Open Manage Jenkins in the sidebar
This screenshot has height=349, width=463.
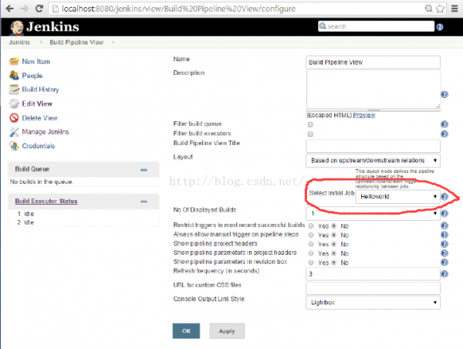pyautogui.click(x=46, y=132)
